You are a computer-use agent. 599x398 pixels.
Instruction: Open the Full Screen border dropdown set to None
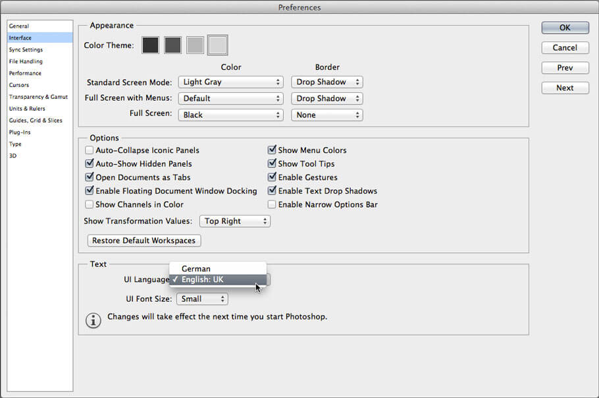coord(326,115)
